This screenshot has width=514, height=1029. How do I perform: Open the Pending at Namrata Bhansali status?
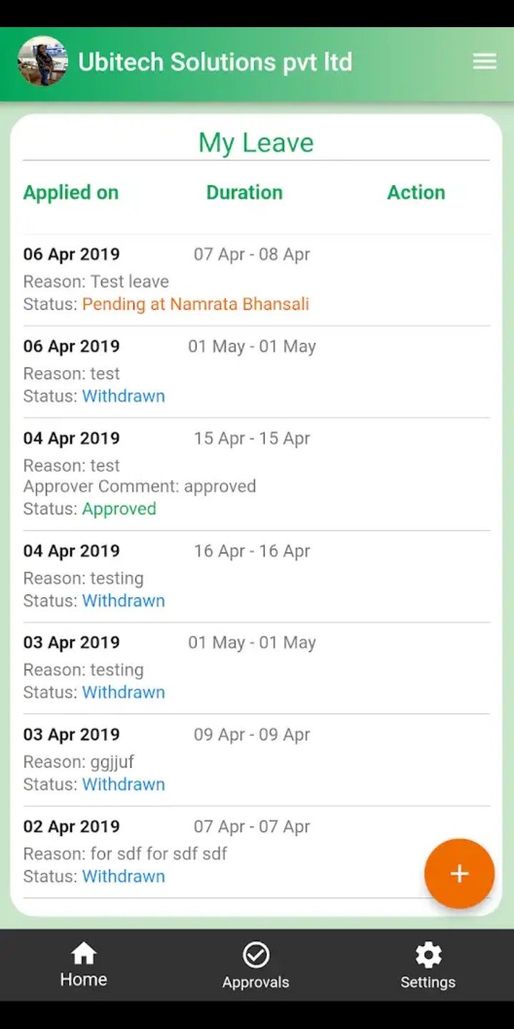tap(195, 304)
